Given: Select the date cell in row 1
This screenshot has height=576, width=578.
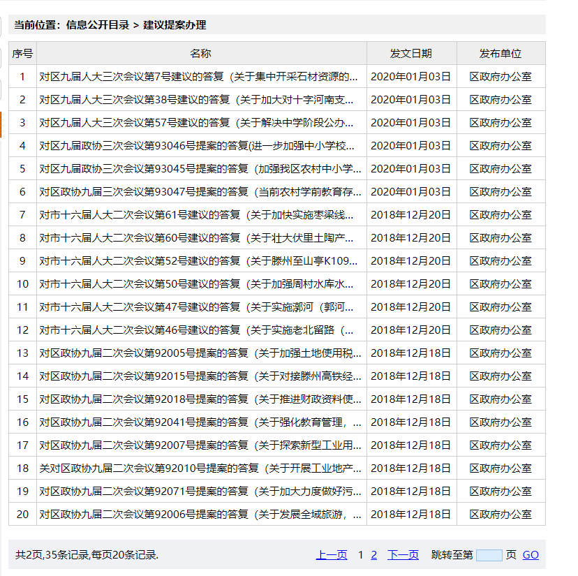Looking at the screenshot, I should click(x=410, y=77).
